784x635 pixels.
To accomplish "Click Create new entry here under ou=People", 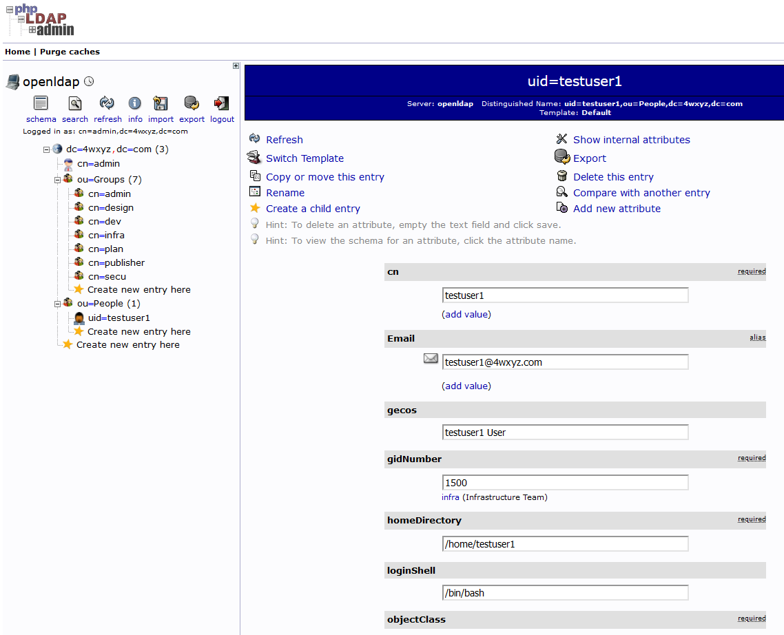I will click(x=139, y=331).
